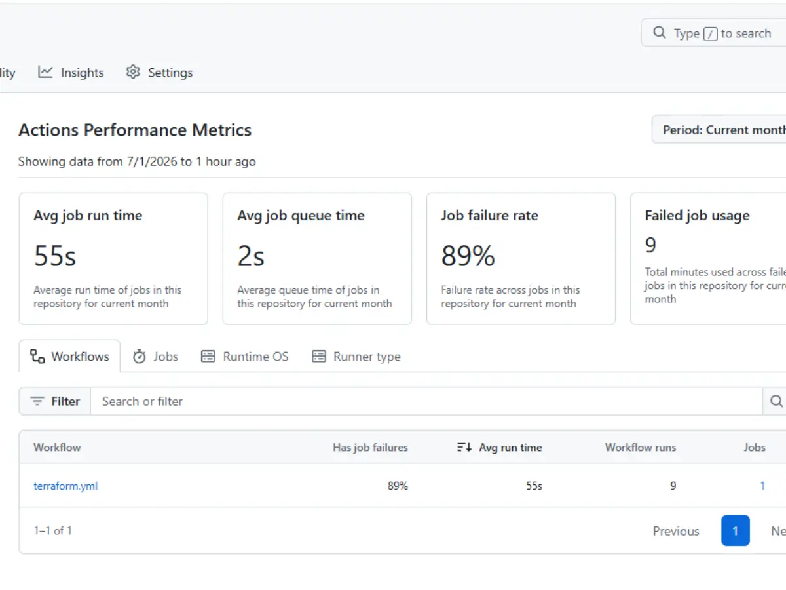Click the Job failure rate card

coord(521,258)
